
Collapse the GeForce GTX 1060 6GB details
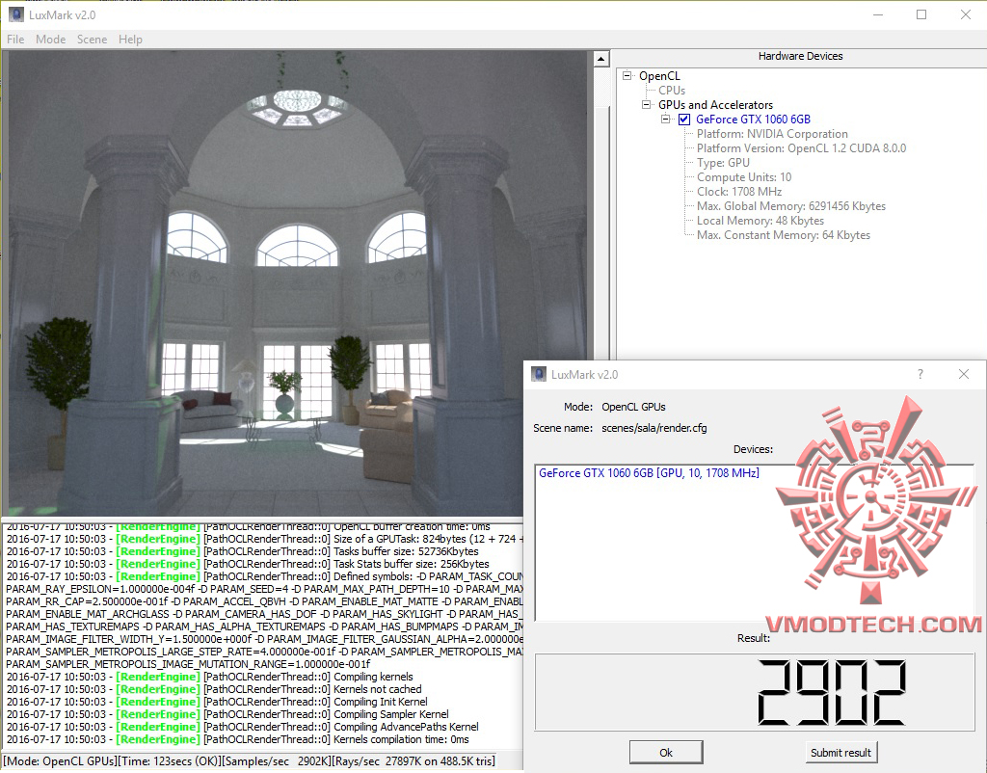click(665, 119)
